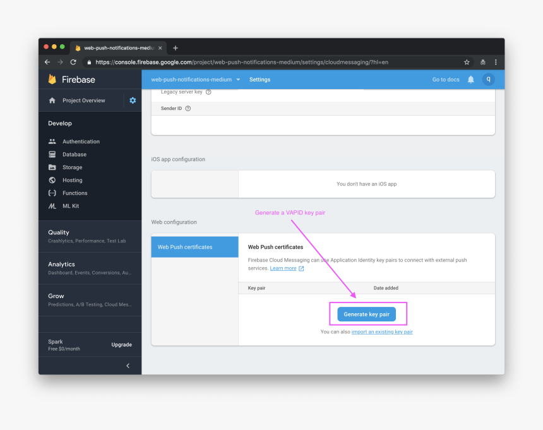543x430 pixels.
Task: Click the browser address bar URL
Action: point(242,63)
